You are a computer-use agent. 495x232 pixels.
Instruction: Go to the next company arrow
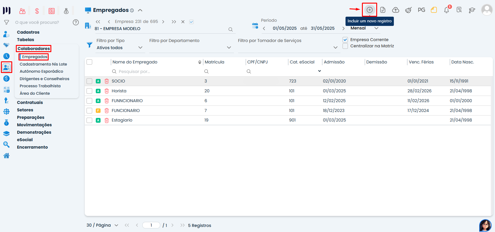coord(163,22)
